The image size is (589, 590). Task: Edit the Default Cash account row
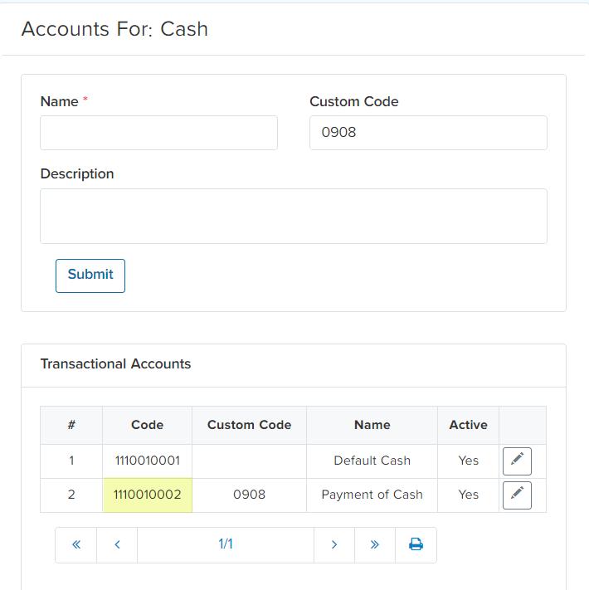pyautogui.click(x=517, y=461)
